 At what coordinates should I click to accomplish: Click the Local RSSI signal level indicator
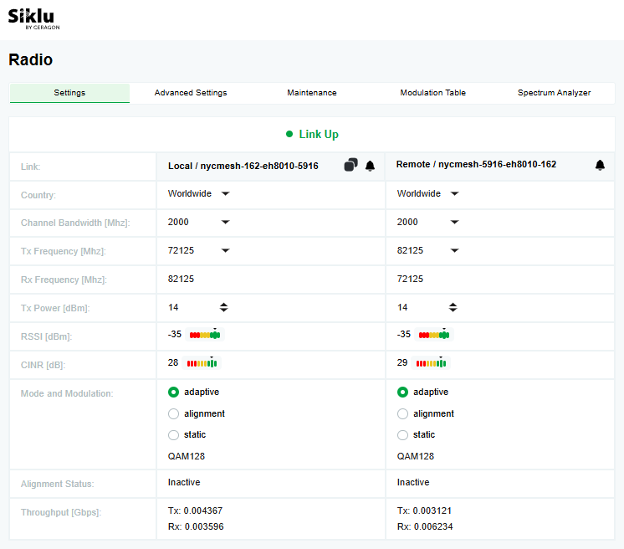pyautogui.click(x=205, y=335)
